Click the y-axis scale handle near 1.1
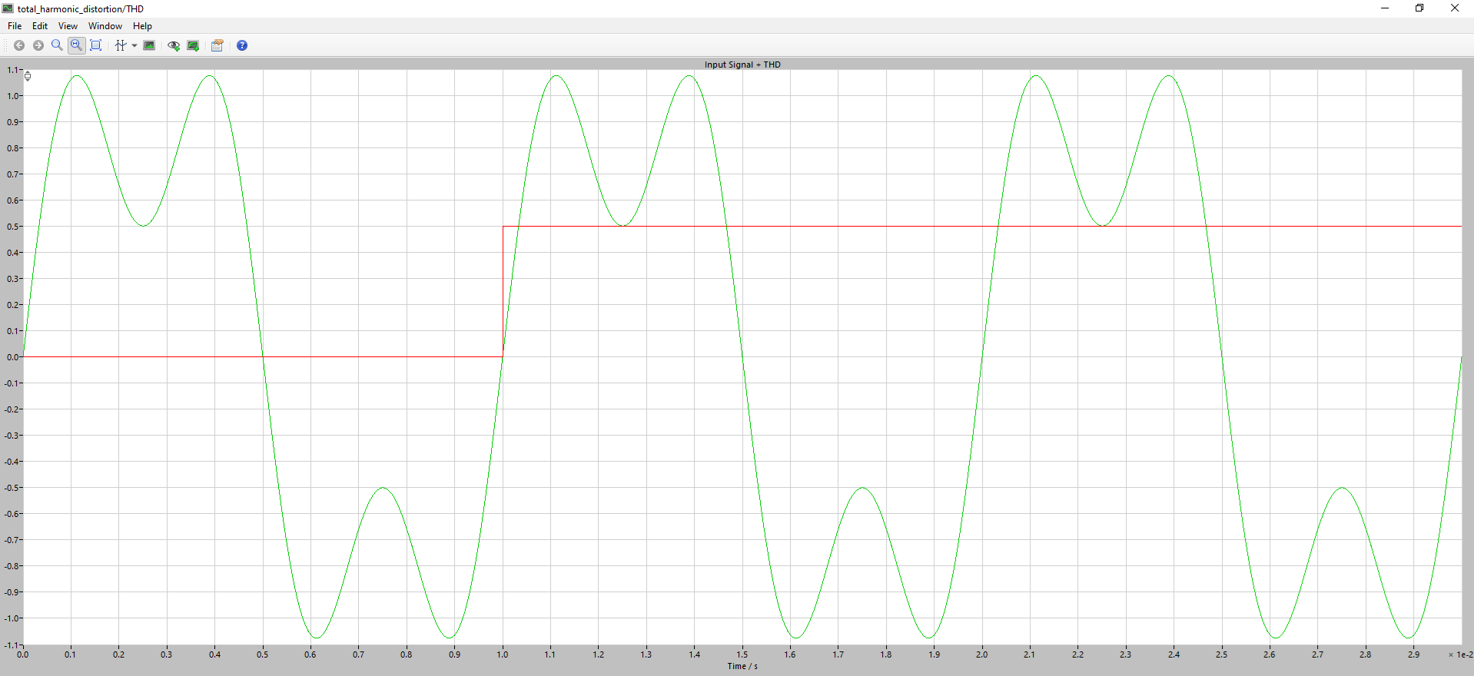 click(28, 75)
